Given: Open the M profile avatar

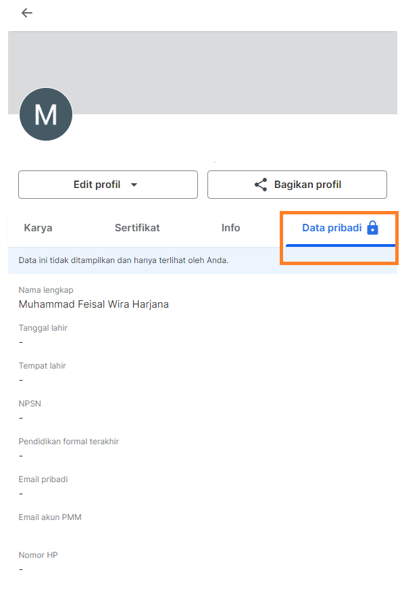Looking at the screenshot, I should click(46, 114).
